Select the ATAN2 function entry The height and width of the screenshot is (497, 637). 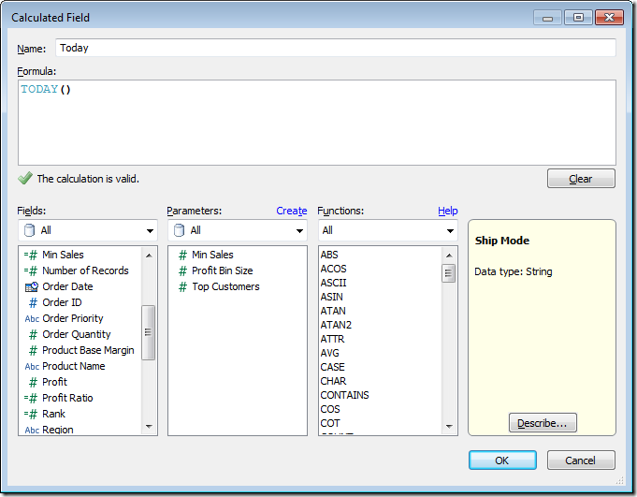pos(336,325)
